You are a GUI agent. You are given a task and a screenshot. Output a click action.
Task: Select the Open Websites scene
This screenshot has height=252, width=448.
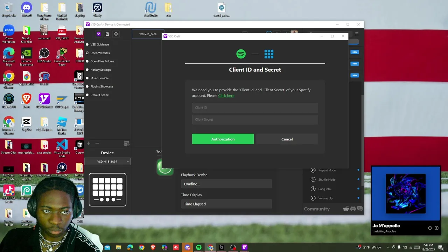pos(100,53)
